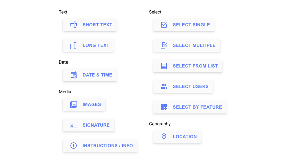
Task: Pick the Select By Feature button
Action: pos(197,107)
